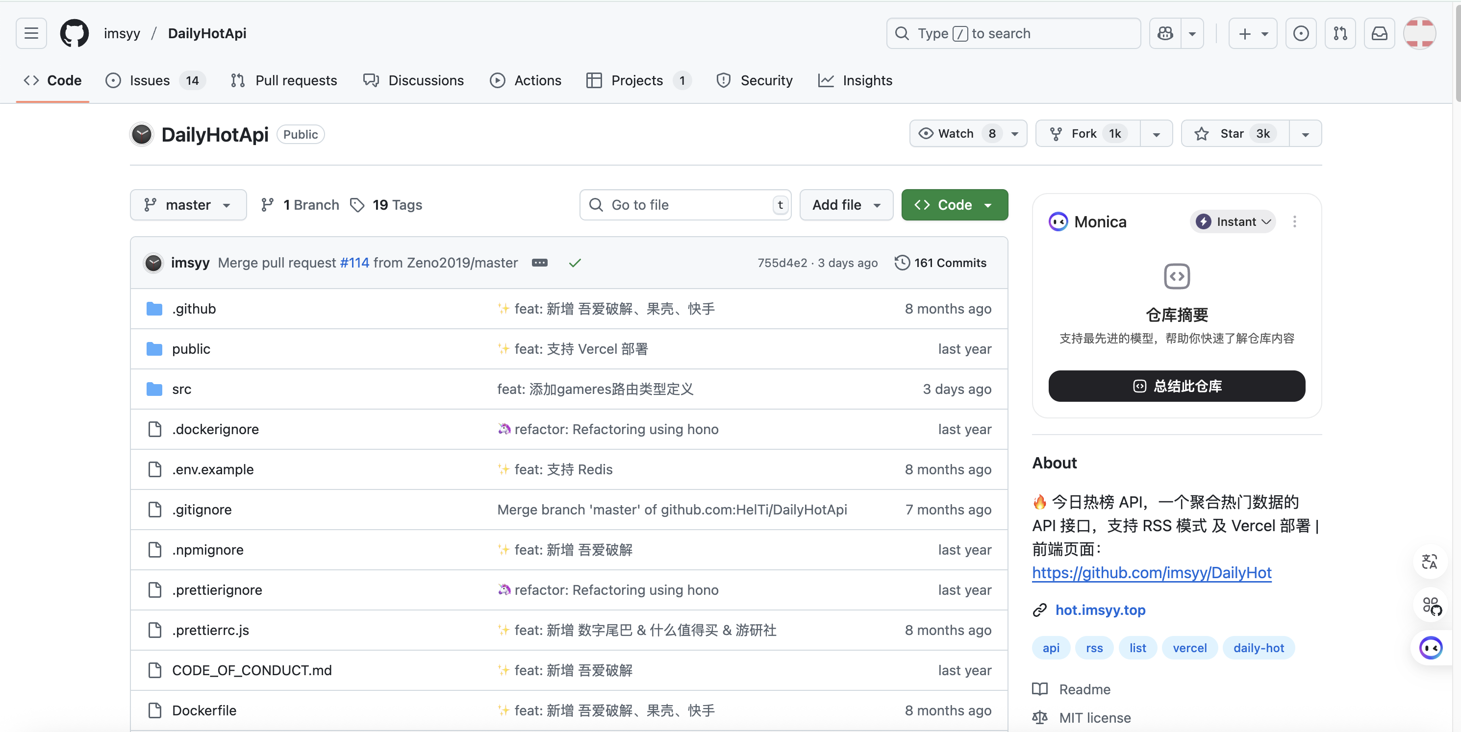
Task: Open Monica Instant model selector
Action: (x=1233, y=221)
